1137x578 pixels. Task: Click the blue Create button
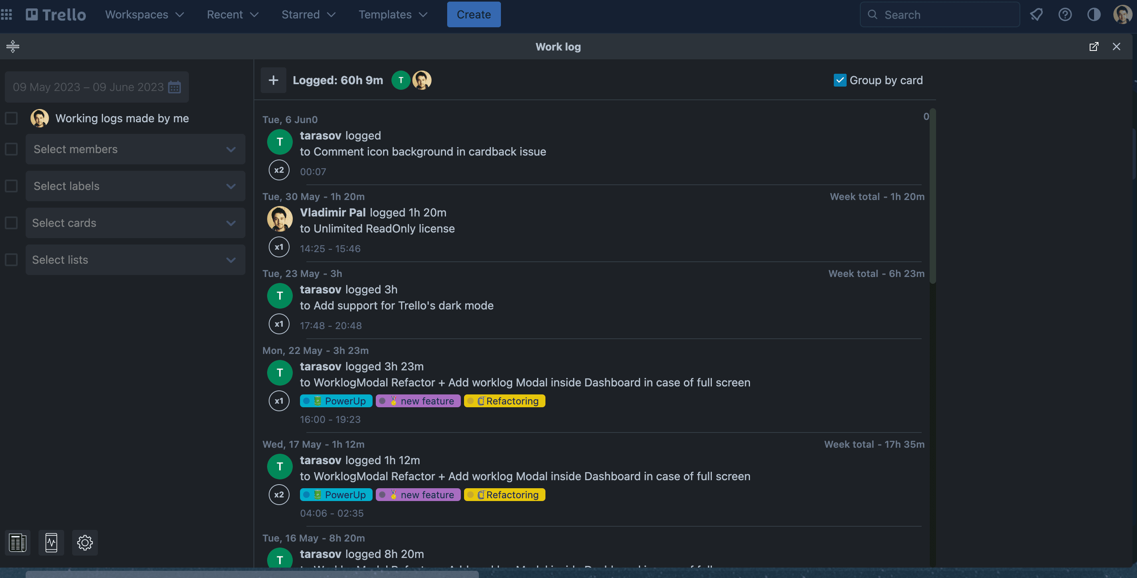click(x=474, y=14)
